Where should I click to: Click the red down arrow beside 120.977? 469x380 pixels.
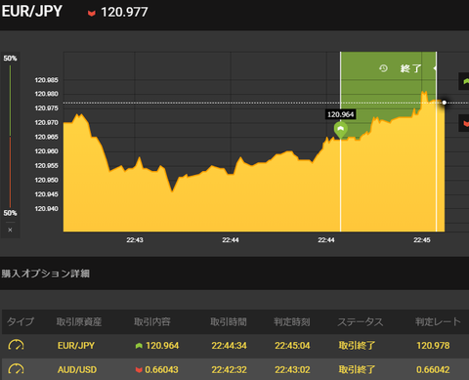tap(92, 13)
